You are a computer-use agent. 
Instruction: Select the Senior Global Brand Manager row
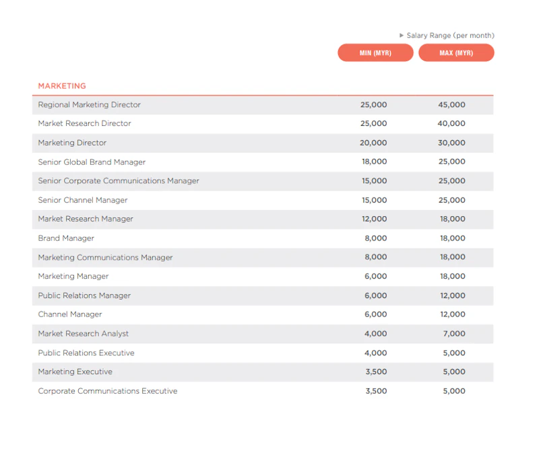tap(92, 162)
